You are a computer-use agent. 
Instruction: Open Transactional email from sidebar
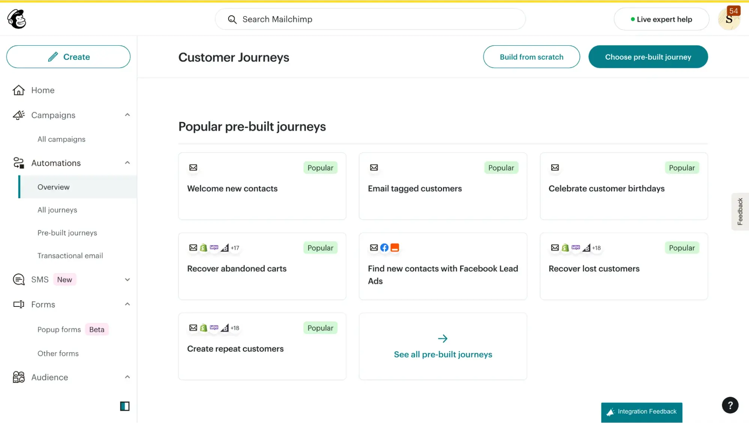(70, 256)
